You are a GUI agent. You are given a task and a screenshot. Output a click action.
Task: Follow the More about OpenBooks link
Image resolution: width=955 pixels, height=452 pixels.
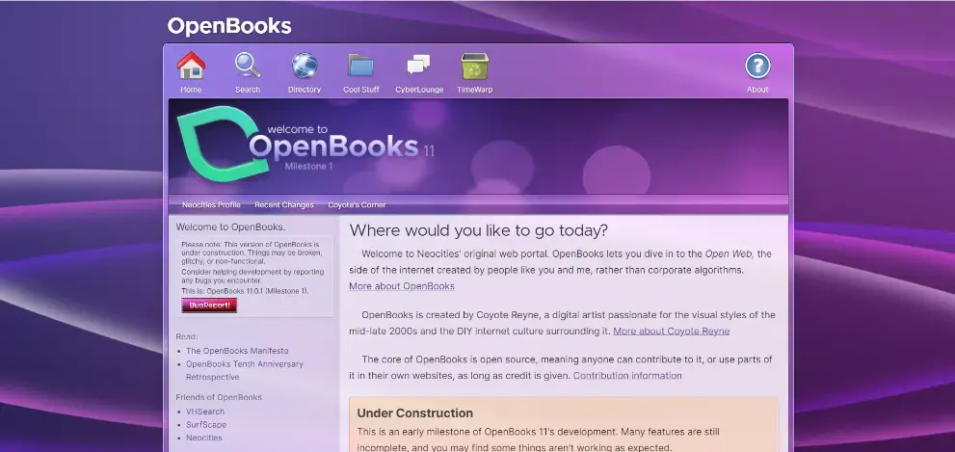401,285
